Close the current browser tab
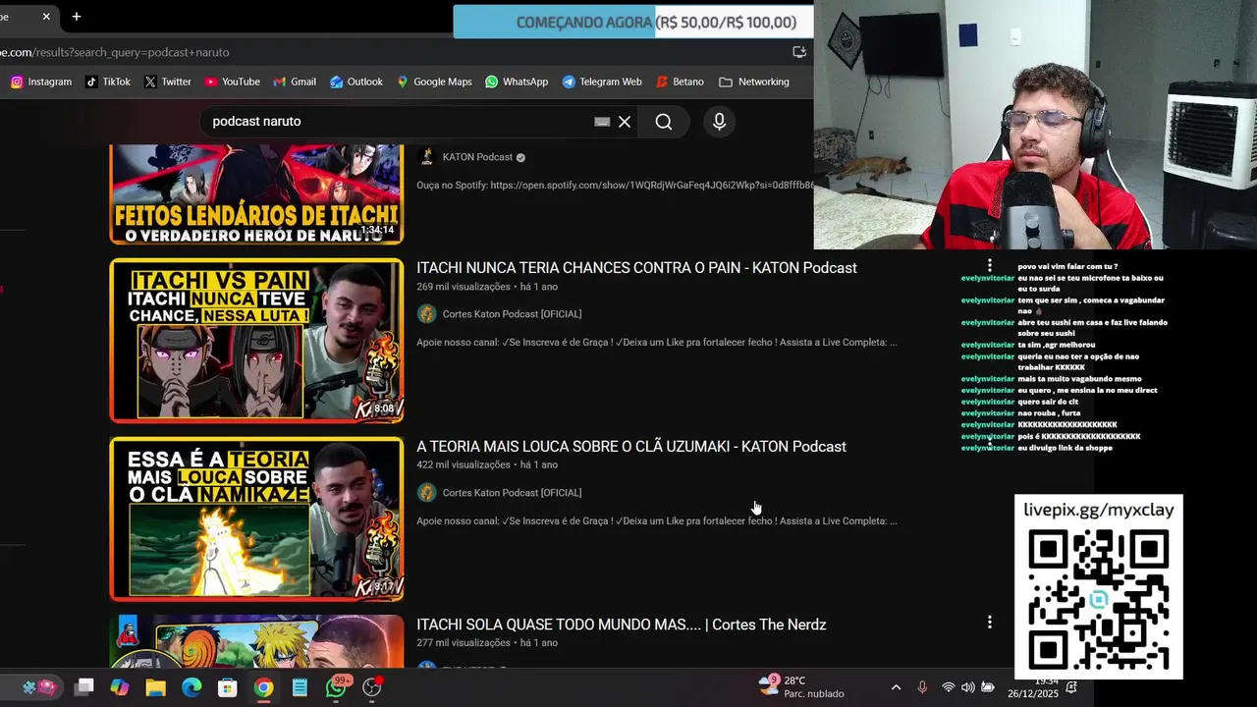Image resolution: width=1257 pixels, height=707 pixels. point(45,16)
